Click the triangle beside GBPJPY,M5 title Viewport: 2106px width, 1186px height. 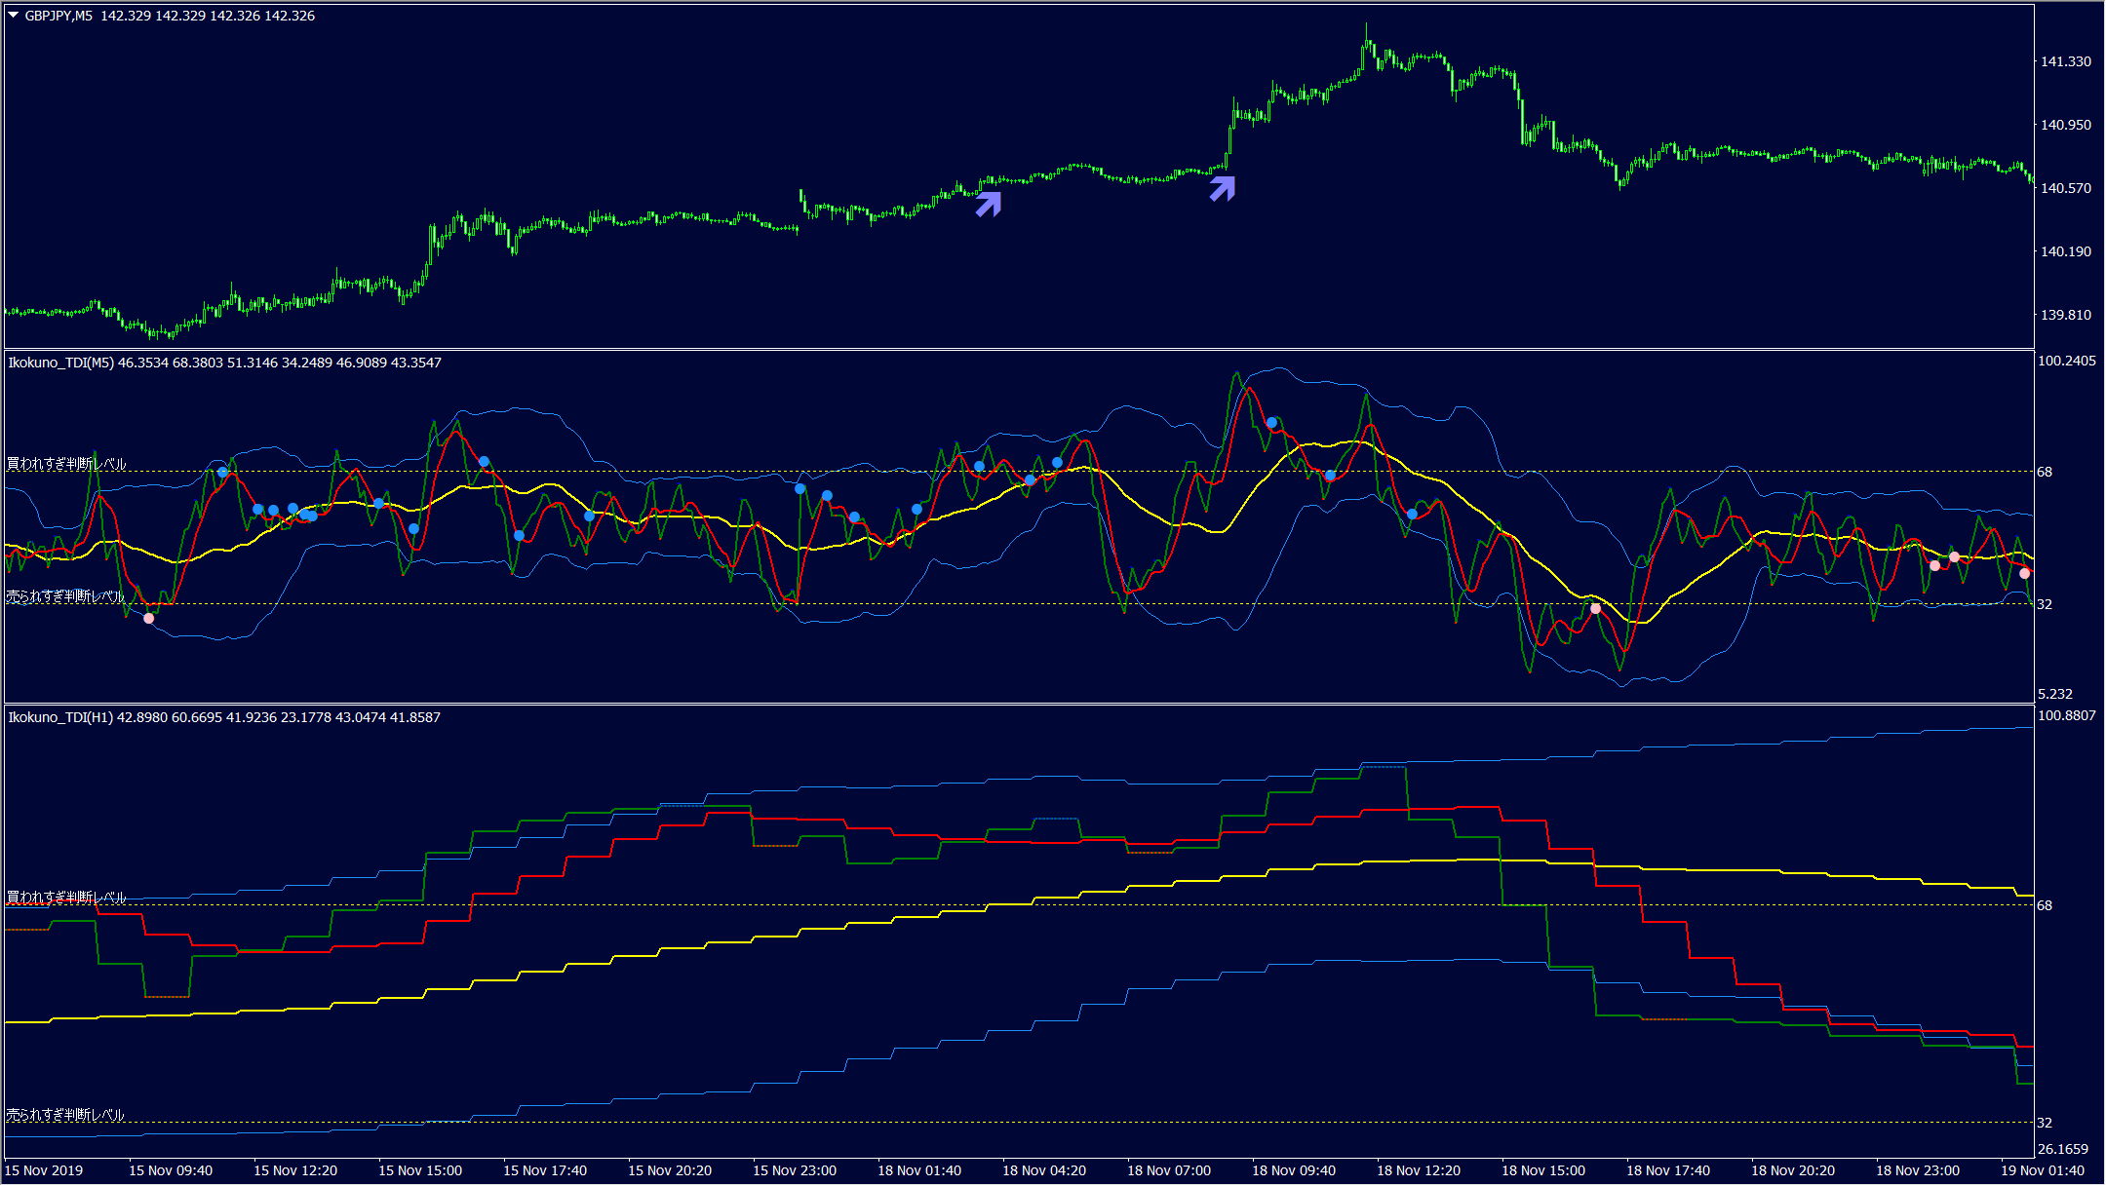(x=14, y=16)
